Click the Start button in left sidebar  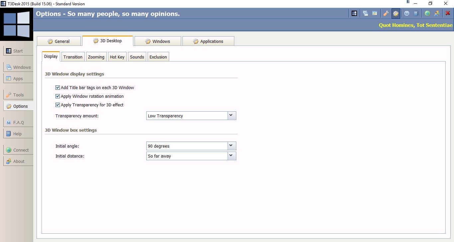click(x=18, y=51)
